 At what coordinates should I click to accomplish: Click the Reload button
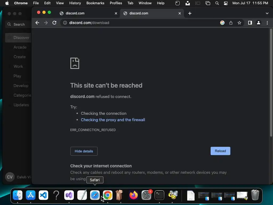tap(220, 151)
